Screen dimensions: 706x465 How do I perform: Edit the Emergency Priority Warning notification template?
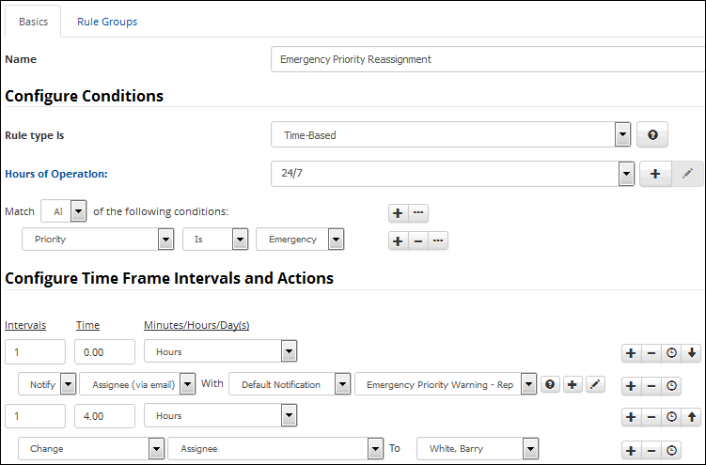coord(595,384)
